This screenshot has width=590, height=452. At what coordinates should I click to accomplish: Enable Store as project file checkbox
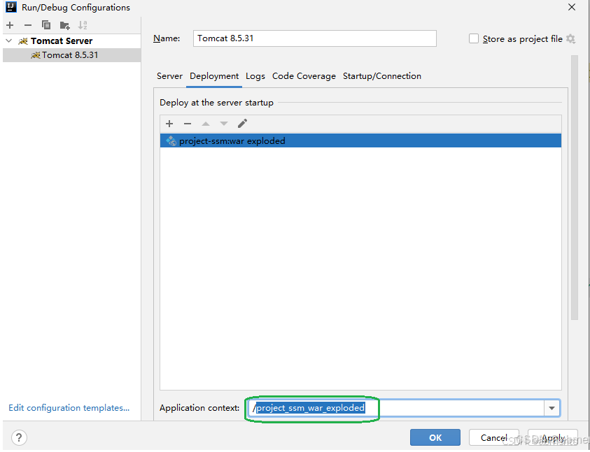[474, 39]
